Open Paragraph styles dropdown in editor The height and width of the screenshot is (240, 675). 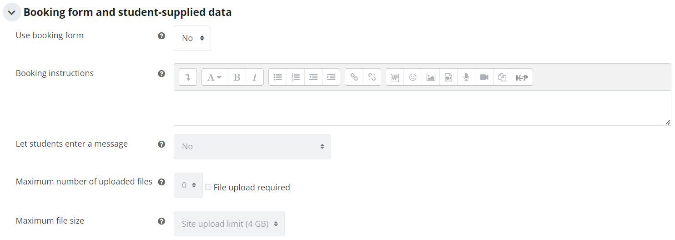(215, 77)
